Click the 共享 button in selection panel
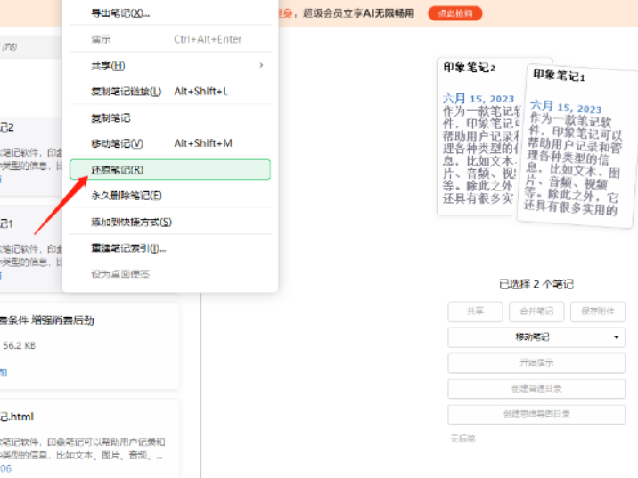 (x=475, y=312)
